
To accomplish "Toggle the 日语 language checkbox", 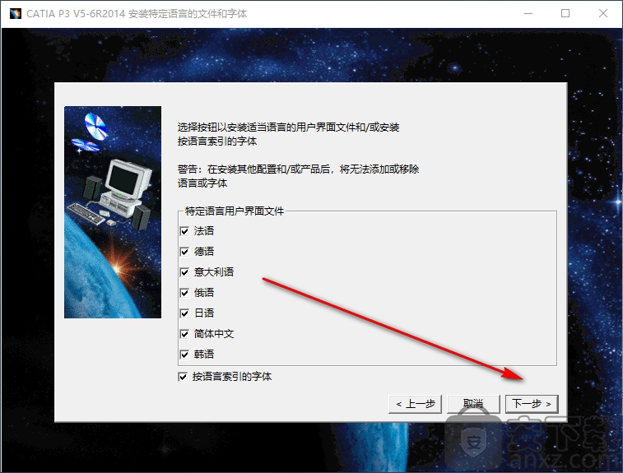I will click(184, 313).
